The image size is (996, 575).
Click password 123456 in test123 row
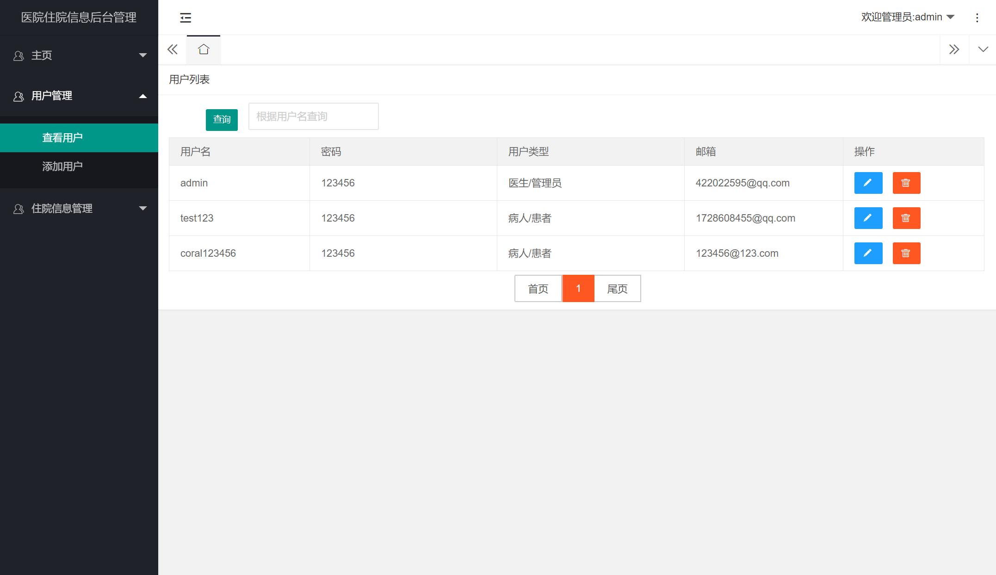point(338,218)
